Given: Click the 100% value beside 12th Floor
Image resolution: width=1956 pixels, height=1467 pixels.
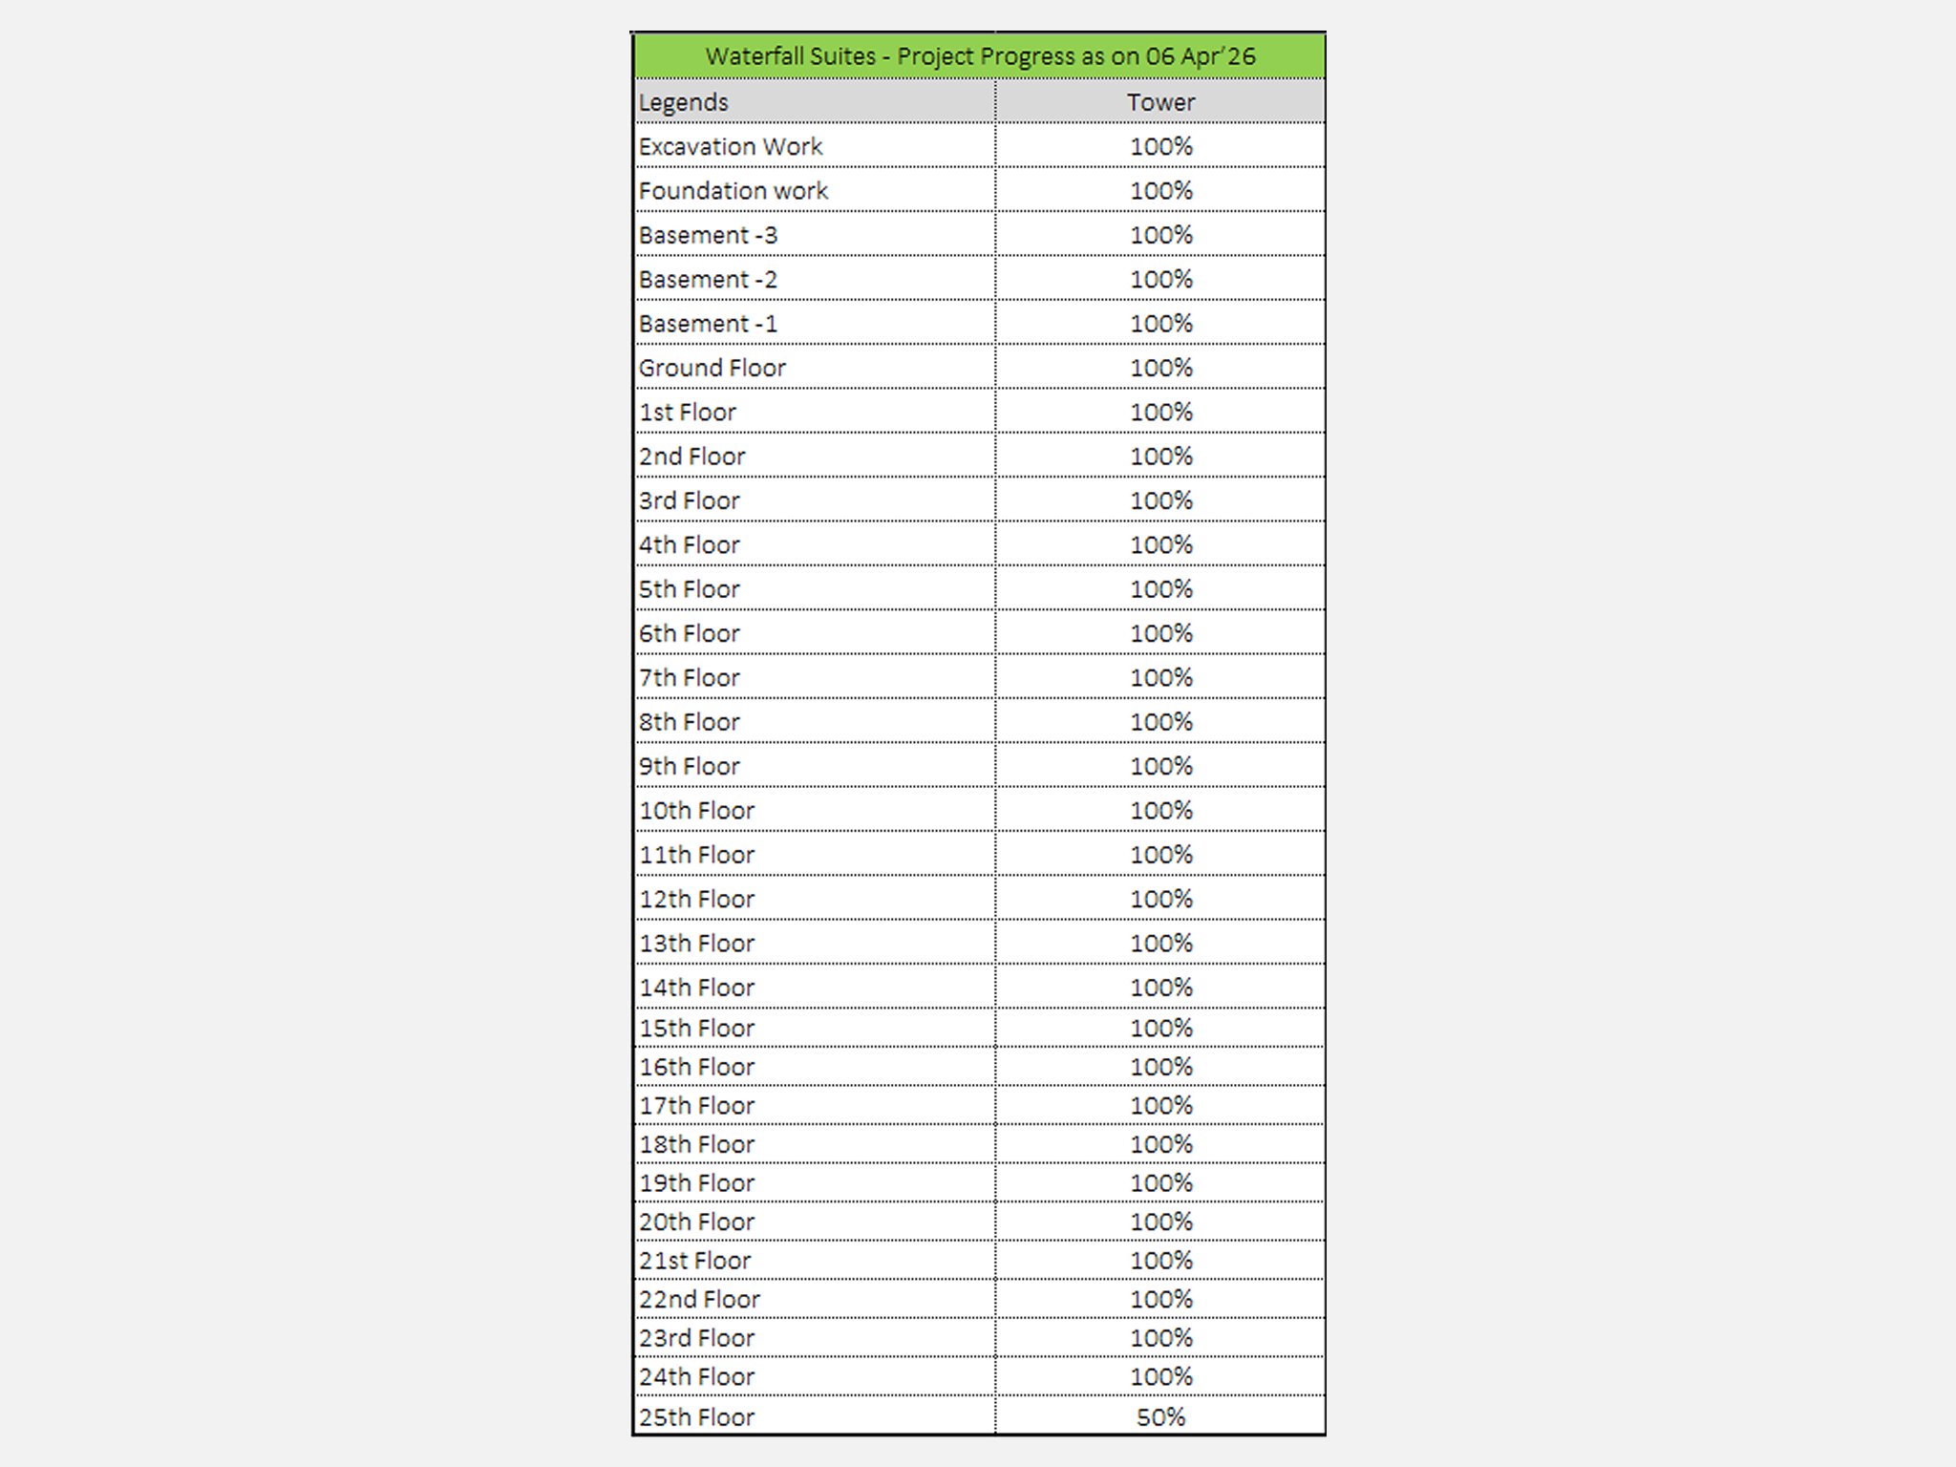Looking at the screenshot, I should click(x=1160, y=900).
